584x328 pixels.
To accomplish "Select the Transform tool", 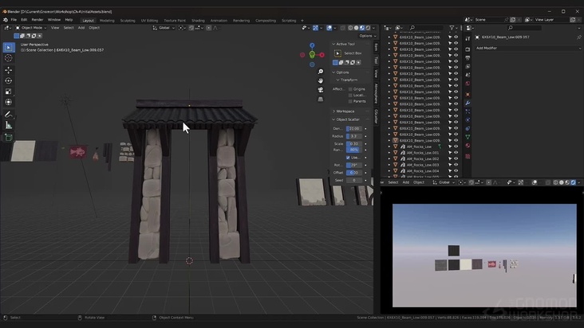I will 9,102.
